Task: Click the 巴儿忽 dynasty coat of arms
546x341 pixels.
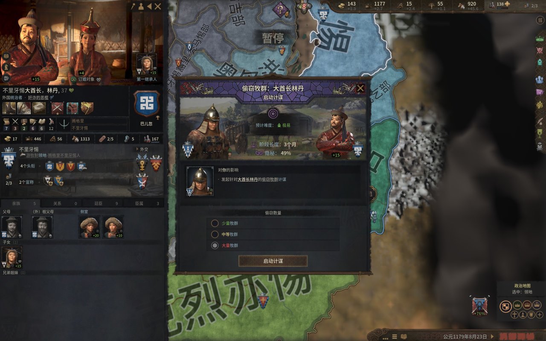Action: 147,104
